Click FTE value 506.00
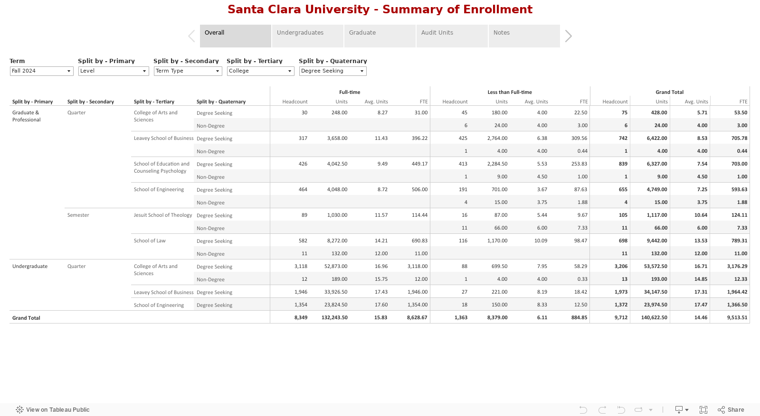This screenshot has height=416, width=760. point(419,190)
